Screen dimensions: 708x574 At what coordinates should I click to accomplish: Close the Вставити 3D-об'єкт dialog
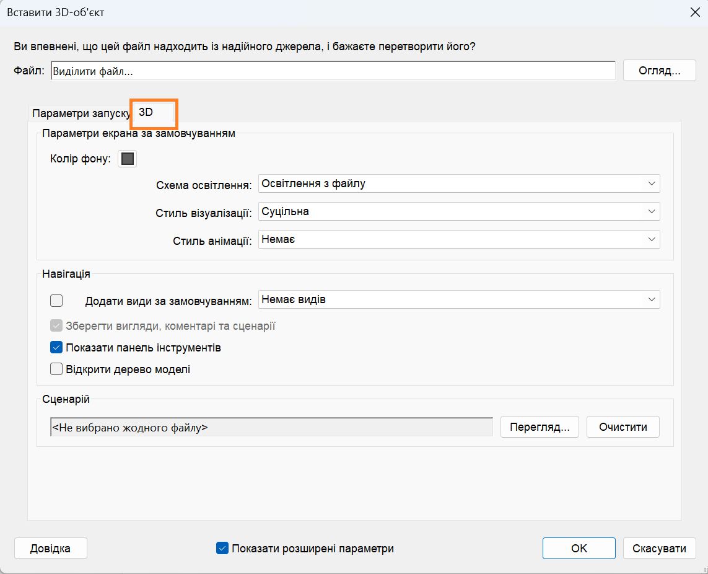[695, 11]
